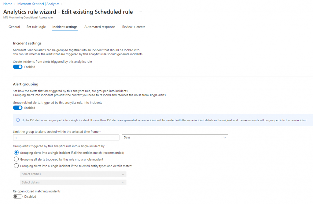Click the chevron arrow of Days dropdown

click(225, 138)
